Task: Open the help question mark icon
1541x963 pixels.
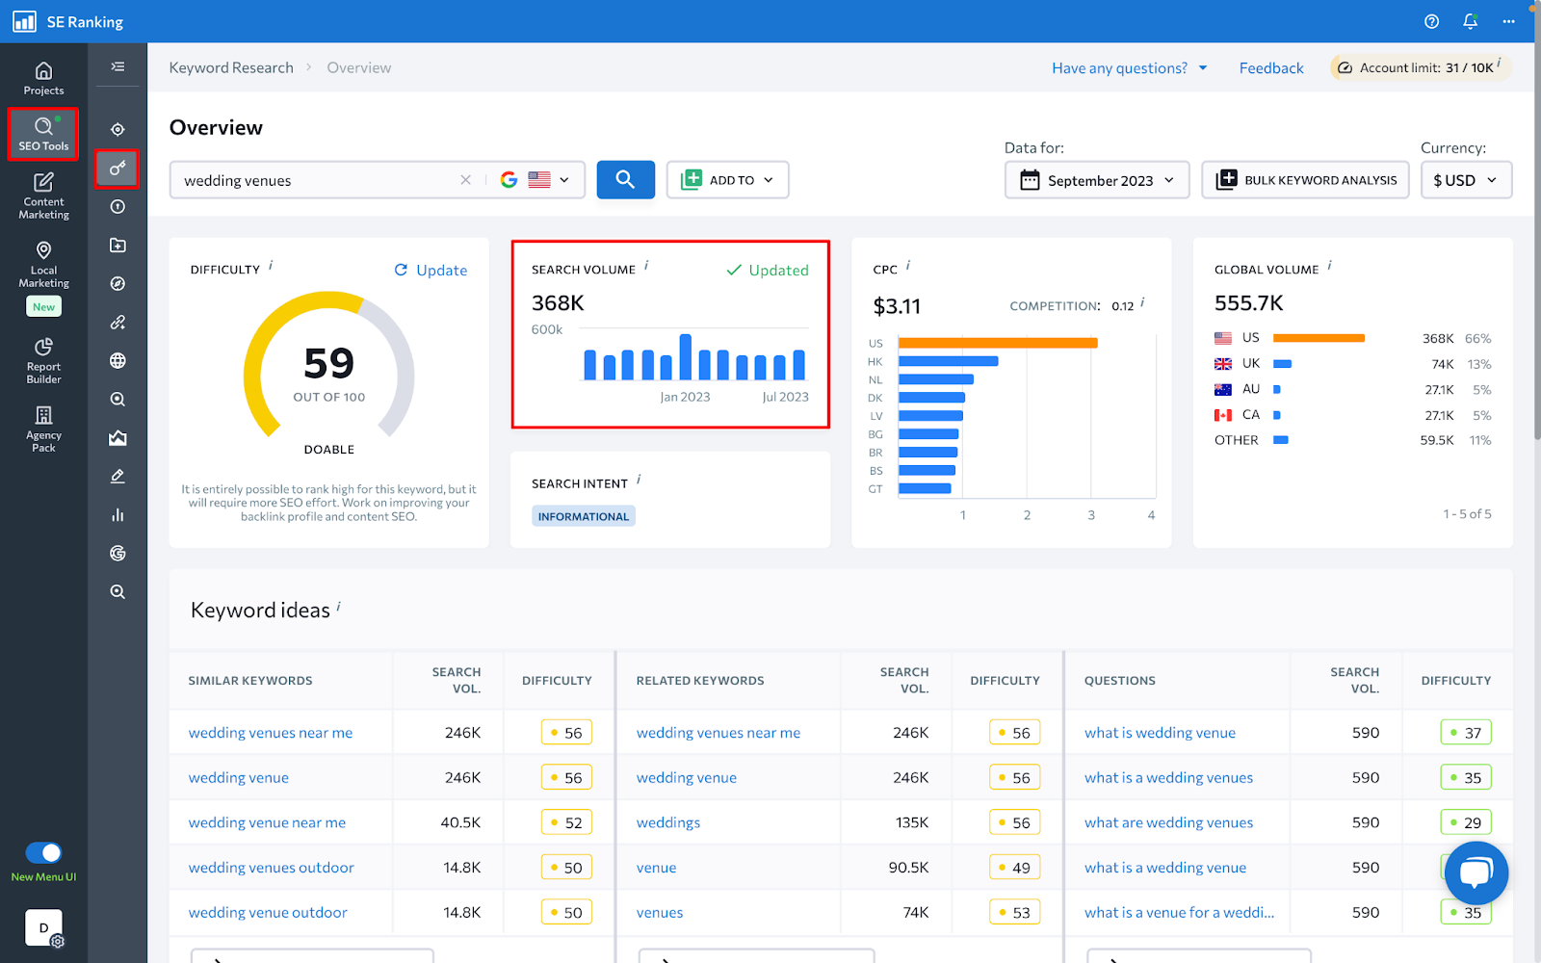Action: [x=1431, y=21]
